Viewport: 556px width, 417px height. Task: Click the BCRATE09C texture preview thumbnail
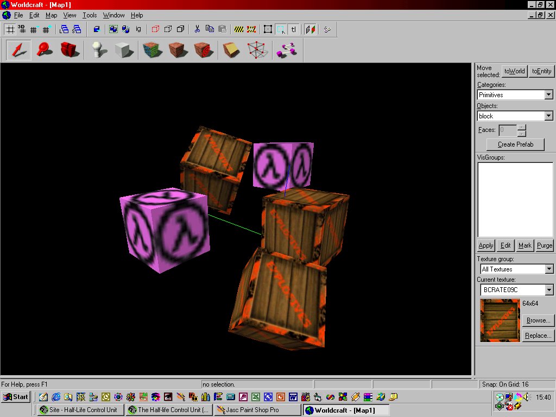500,320
